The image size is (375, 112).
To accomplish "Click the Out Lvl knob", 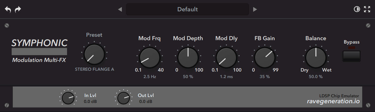I will (123, 98).
